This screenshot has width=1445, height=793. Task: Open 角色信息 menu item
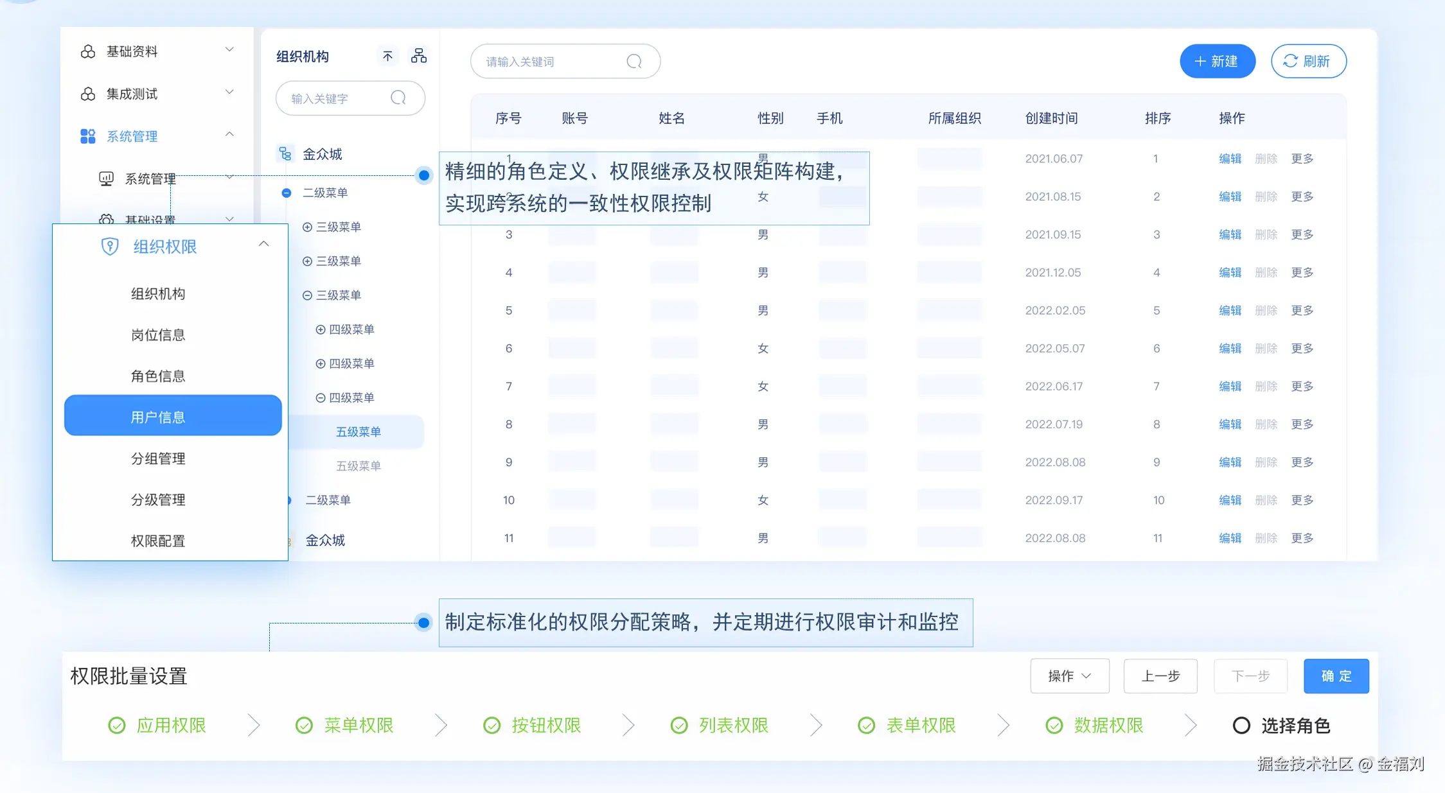(158, 376)
